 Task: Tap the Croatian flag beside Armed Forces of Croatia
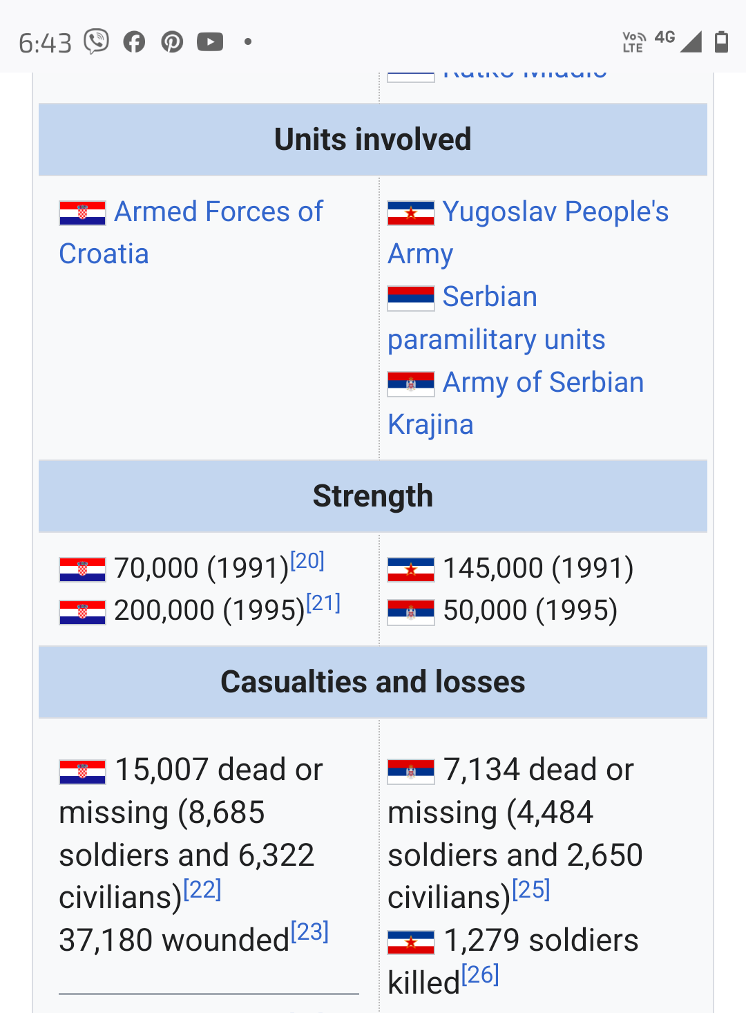click(x=82, y=213)
